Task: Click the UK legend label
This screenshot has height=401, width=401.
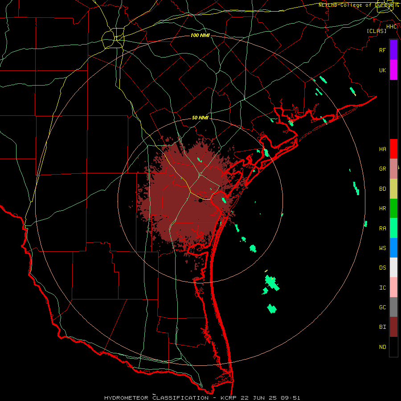Action: coord(382,70)
